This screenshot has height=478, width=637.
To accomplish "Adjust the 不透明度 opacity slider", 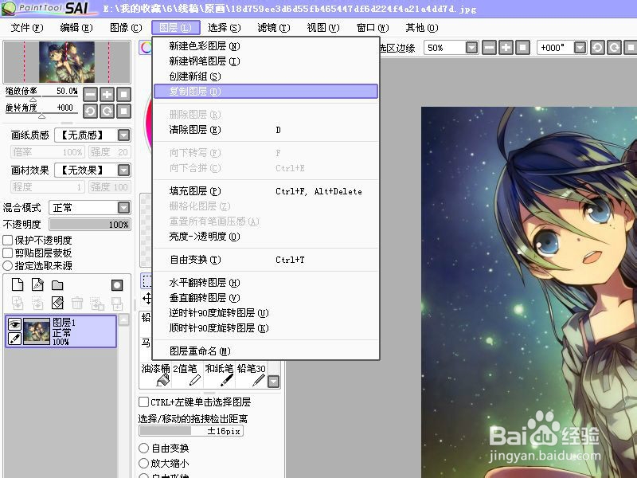I will (x=90, y=225).
